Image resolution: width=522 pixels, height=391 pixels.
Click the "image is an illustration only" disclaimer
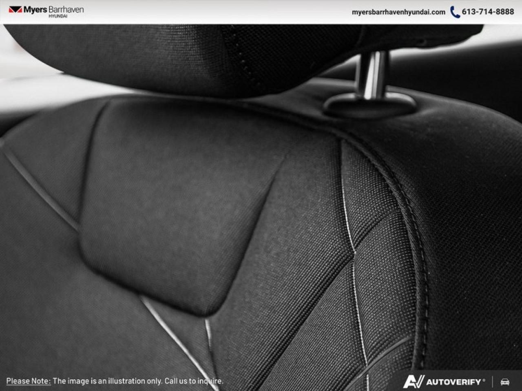coord(108,381)
